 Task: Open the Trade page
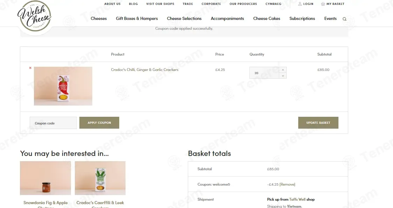pos(188,4)
